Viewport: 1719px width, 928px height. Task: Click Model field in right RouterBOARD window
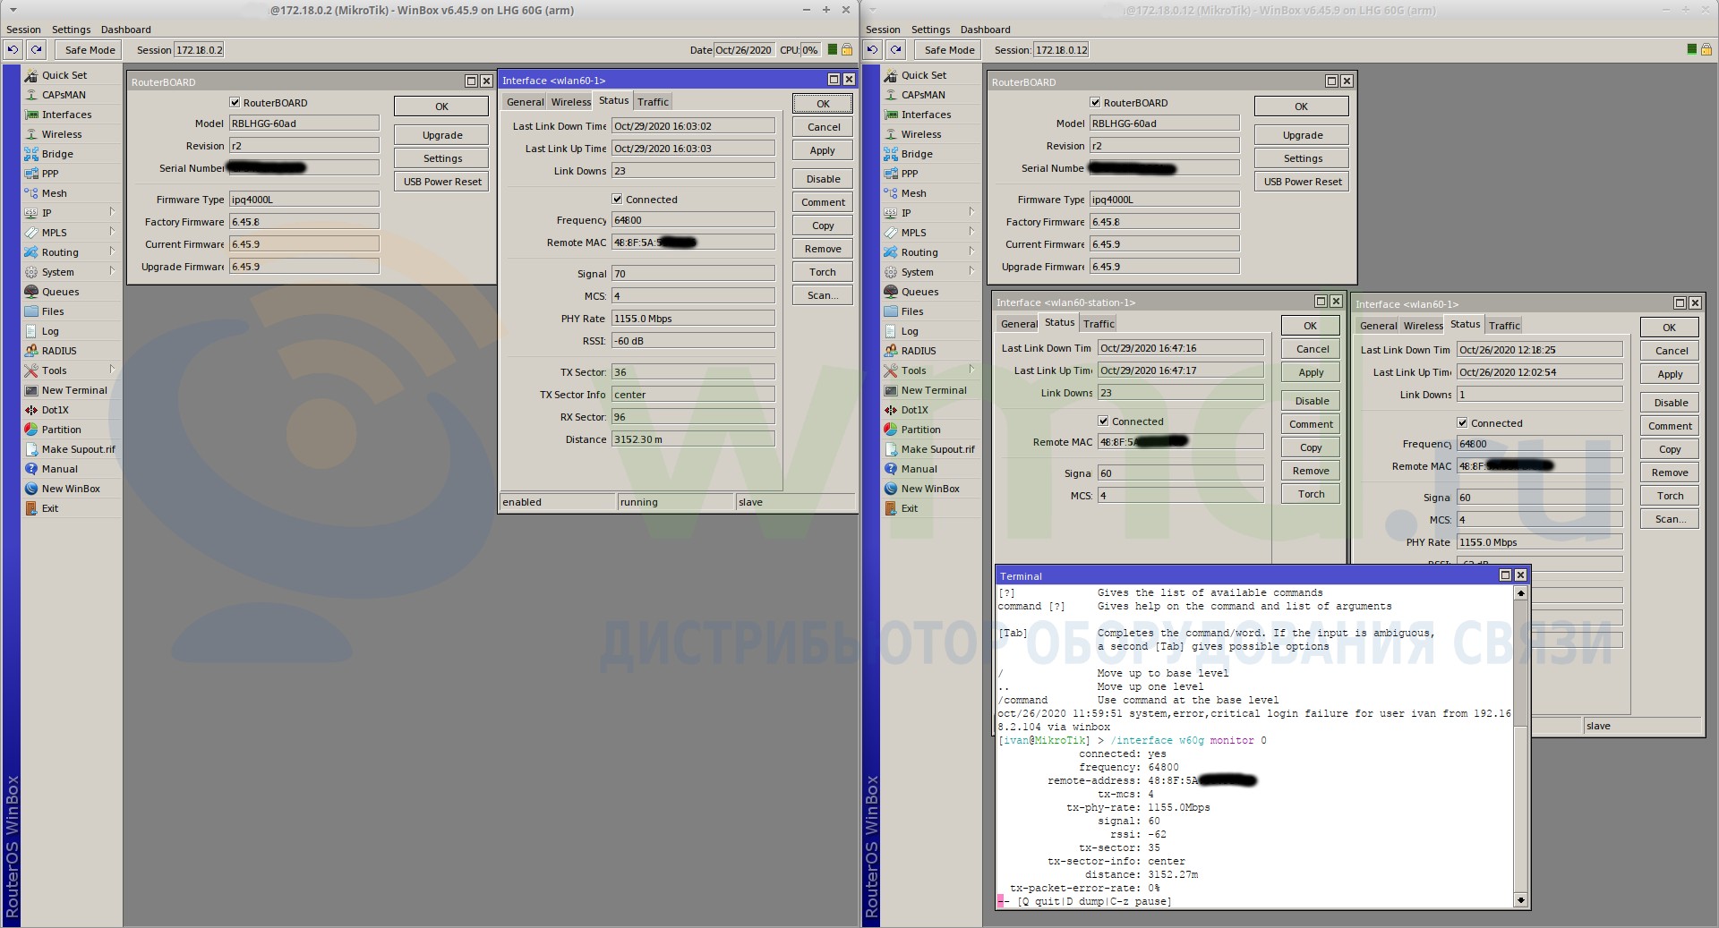(x=1165, y=123)
